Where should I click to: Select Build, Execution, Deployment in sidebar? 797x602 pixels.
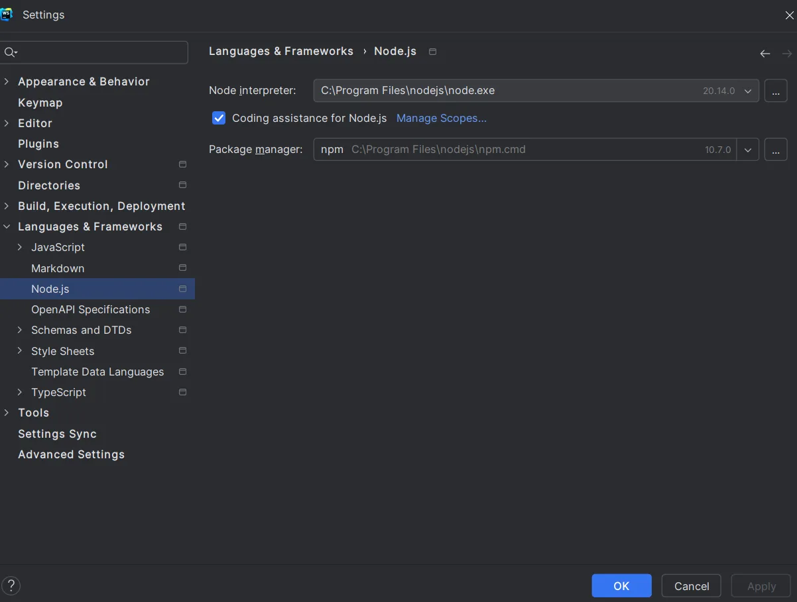[101, 206]
